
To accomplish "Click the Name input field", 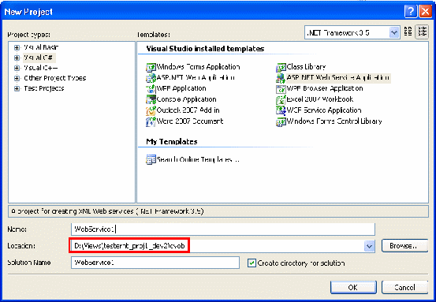I will [223, 229].
